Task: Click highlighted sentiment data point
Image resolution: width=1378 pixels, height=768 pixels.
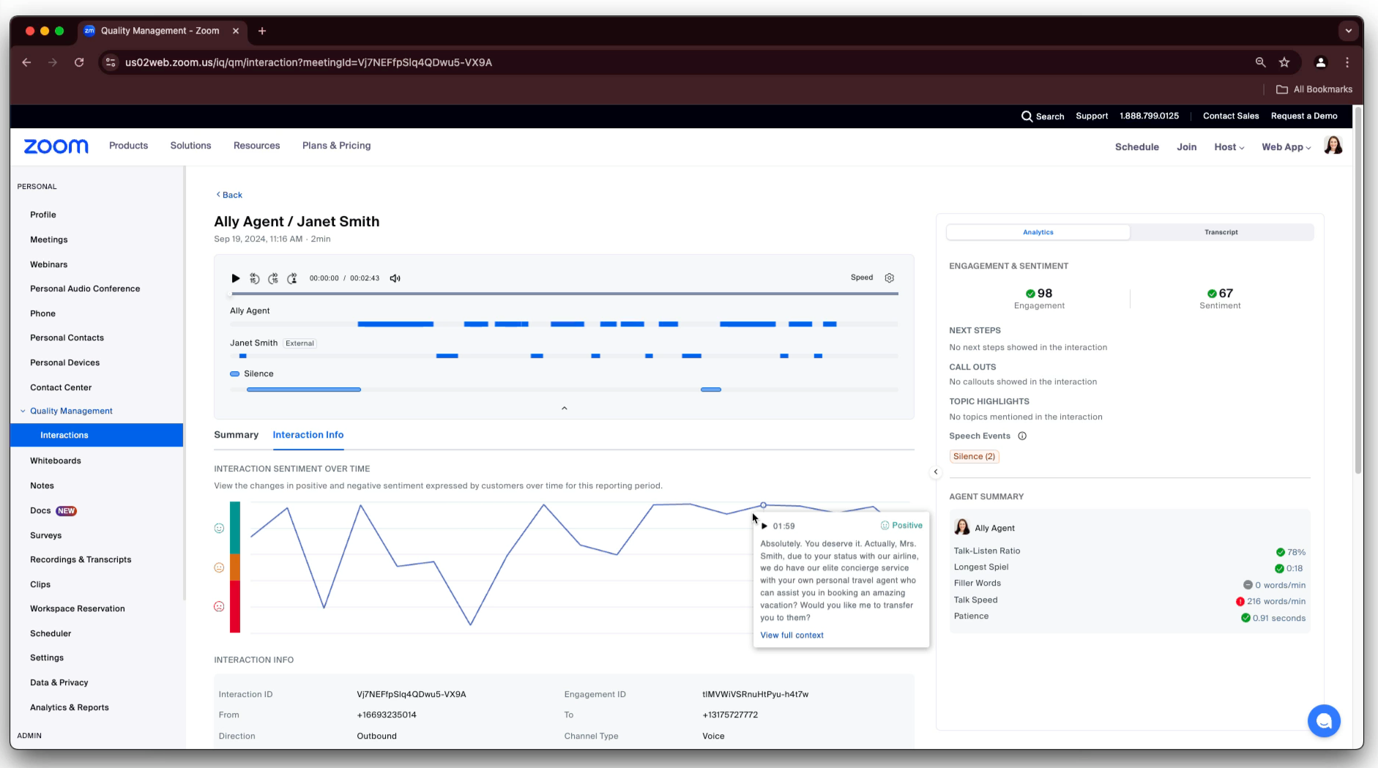Action: [x=763, y=505]
